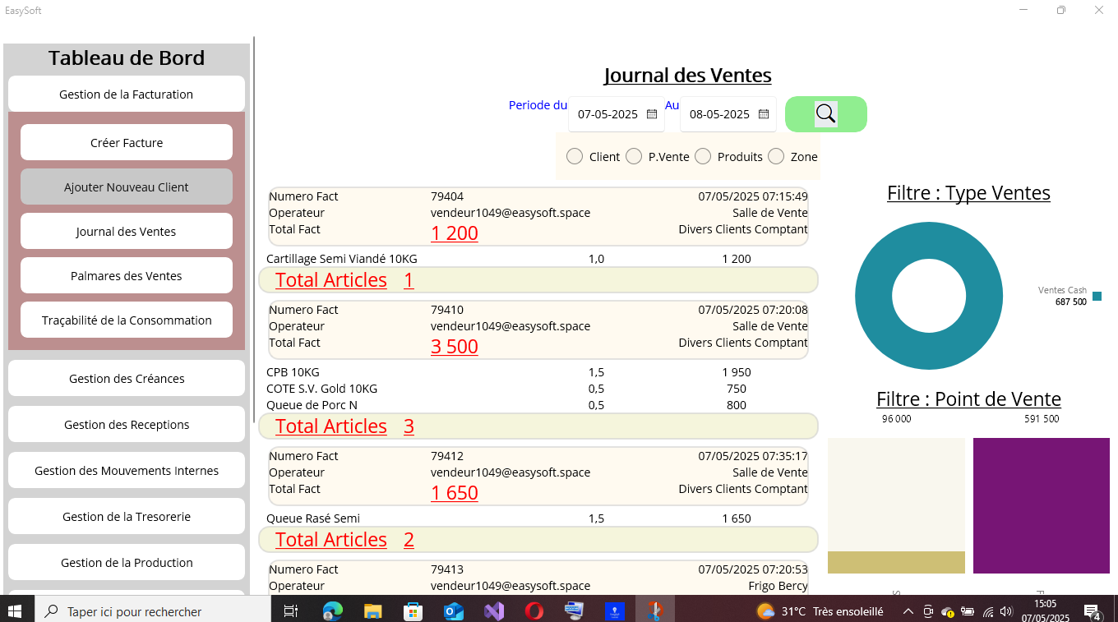Screen dimensions: 1118x622
Task: Open File Explorer from the taskbar
Action: click(373, 610)
